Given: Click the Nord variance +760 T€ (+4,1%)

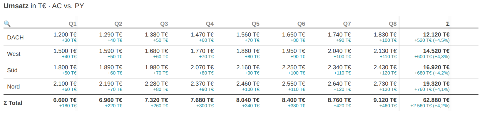Looking at the screenshot, I should (432, 89).
